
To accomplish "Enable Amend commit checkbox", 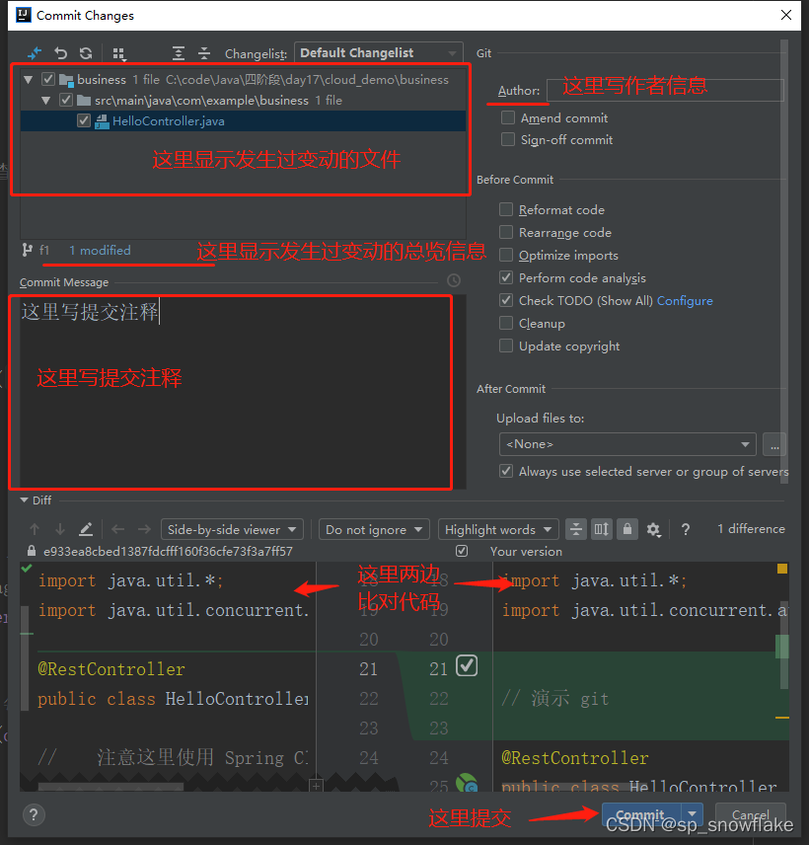I will pyautogui.click(x=508, y=117).
